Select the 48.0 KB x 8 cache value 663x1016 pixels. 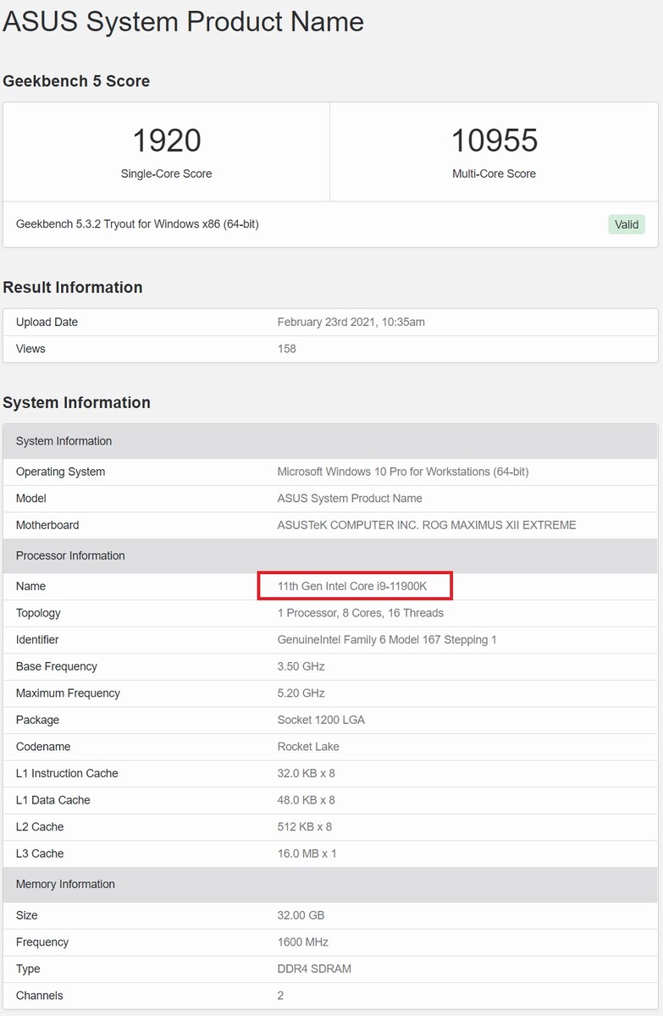tap(307, 800)
